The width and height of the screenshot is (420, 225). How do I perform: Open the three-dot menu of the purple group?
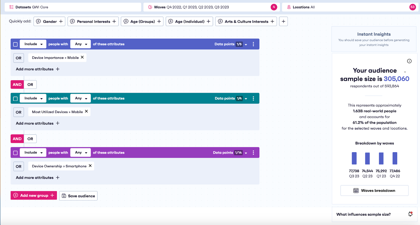253,152
